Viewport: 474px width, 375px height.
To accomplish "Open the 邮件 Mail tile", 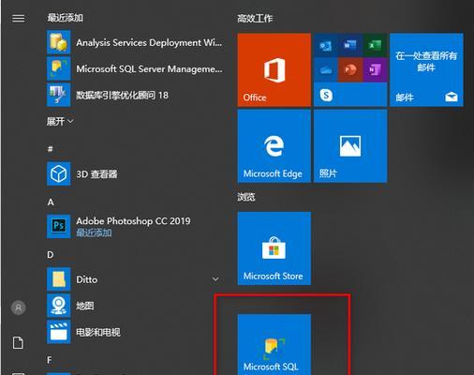I will coord(426,70).
